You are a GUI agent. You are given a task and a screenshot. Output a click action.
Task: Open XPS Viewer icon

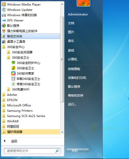(4, 20)
